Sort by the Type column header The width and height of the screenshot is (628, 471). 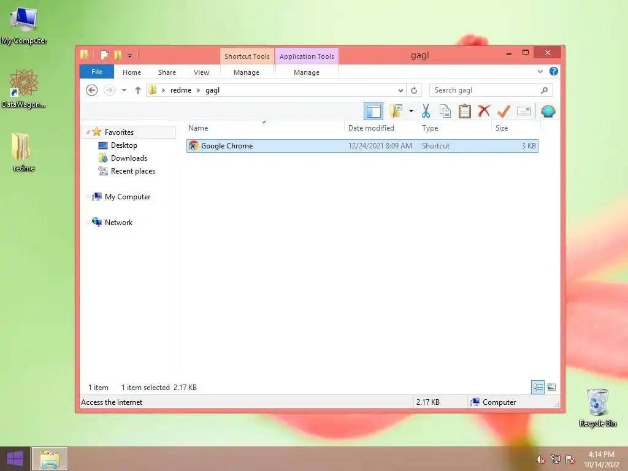[x=454, y=128]
